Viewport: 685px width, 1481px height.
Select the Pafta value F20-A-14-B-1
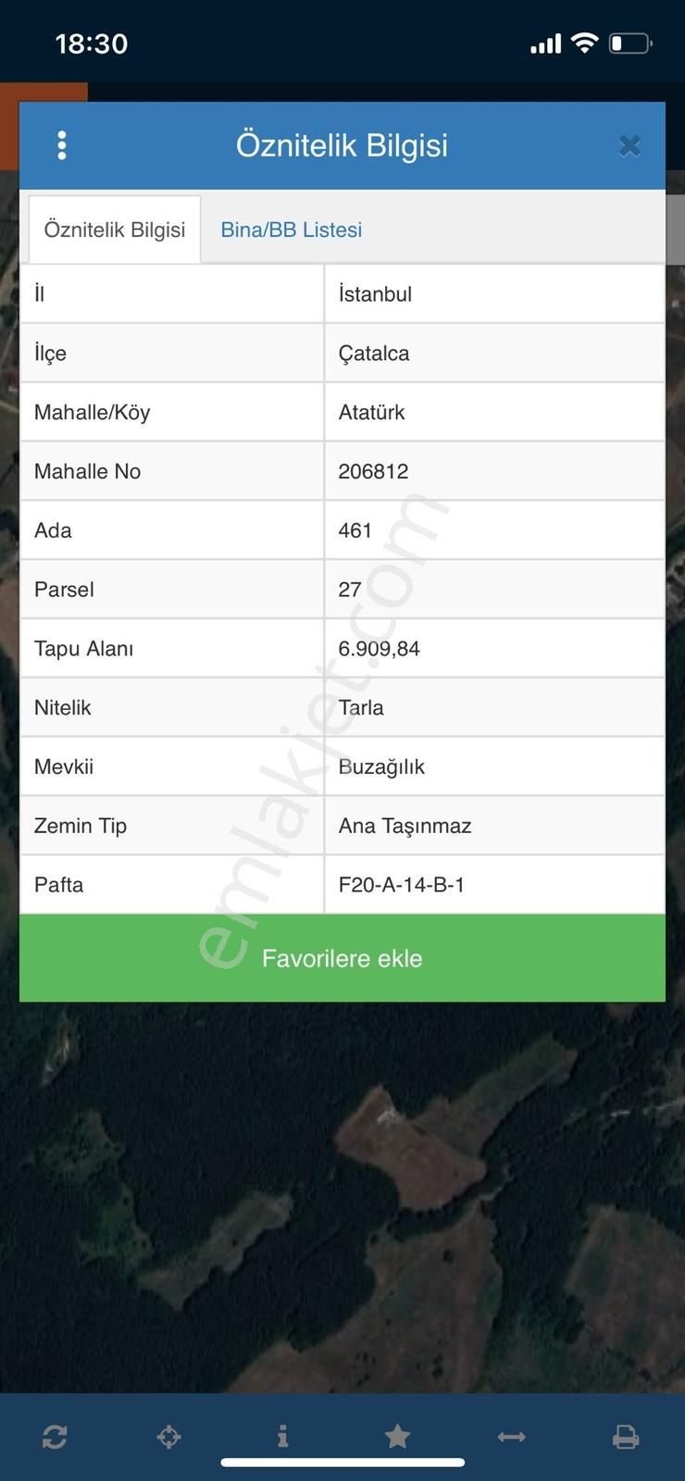tap(402, 885)
